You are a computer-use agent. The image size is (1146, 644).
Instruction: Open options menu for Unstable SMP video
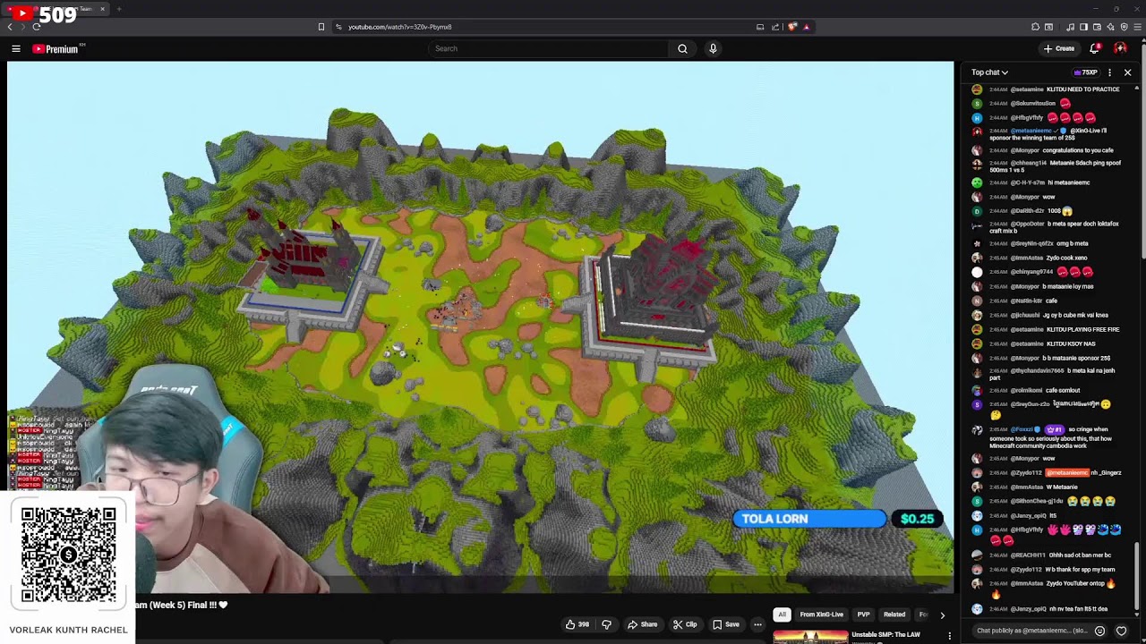[949, 636]
